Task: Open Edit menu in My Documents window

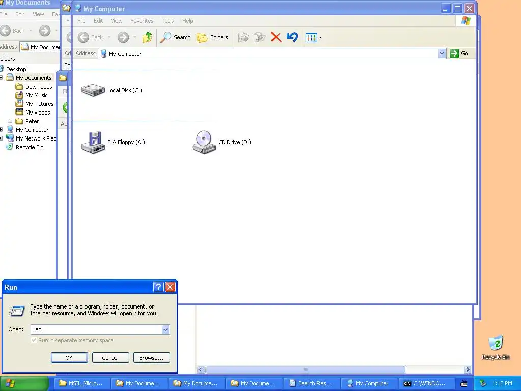Action: pyautogui.click(x=20, y=14)
